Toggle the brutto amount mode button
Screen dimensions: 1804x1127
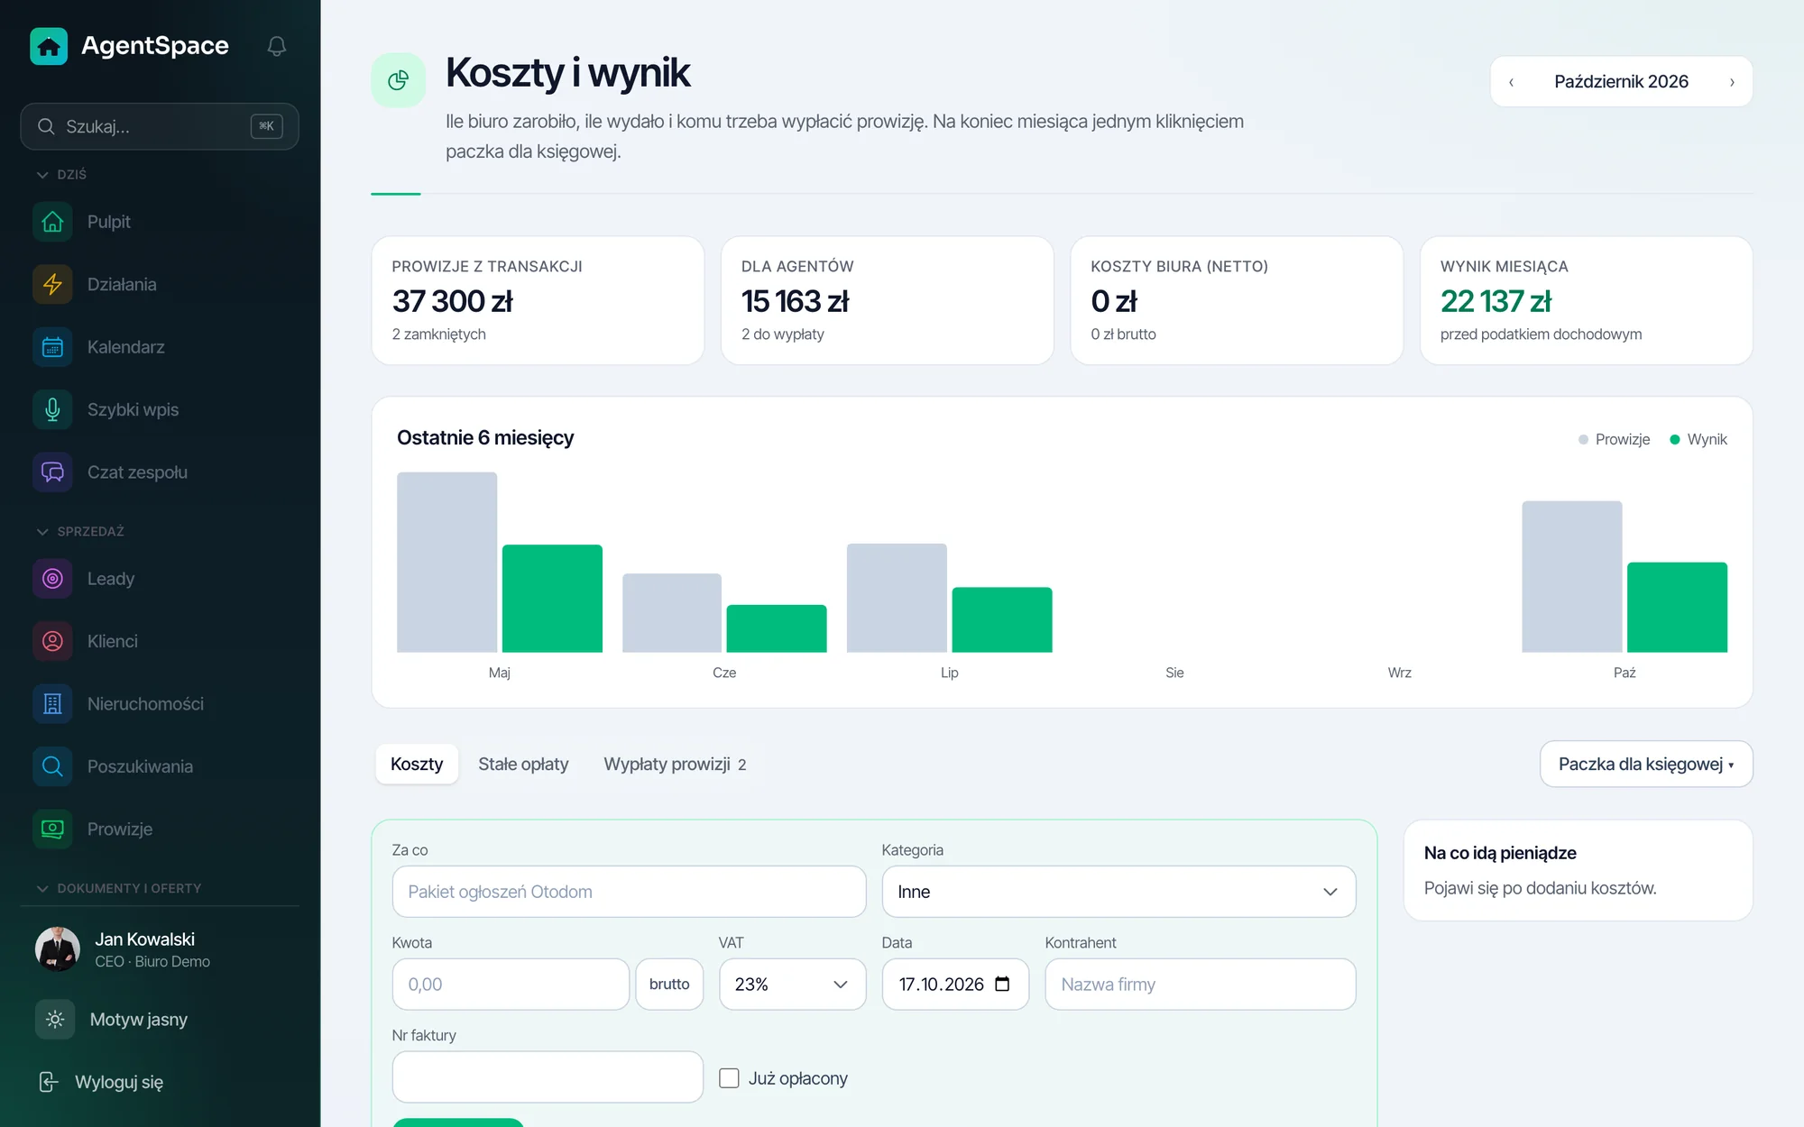tap(669, 984)
